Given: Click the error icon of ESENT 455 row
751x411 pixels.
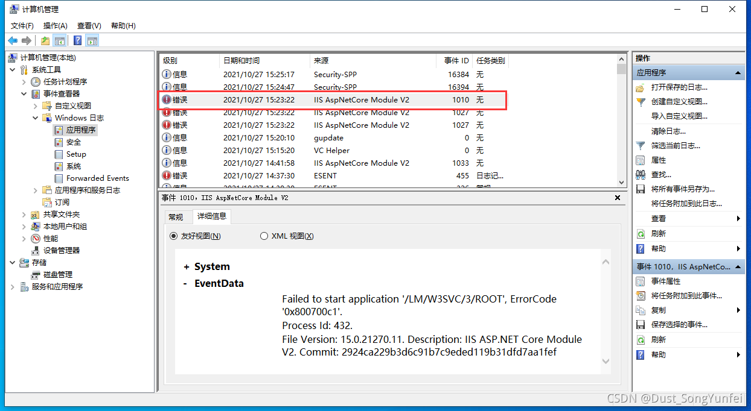Looking at the screenshot, I should coord(167,175).
